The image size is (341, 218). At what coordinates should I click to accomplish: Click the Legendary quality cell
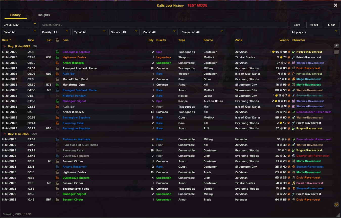click(164, 57)
